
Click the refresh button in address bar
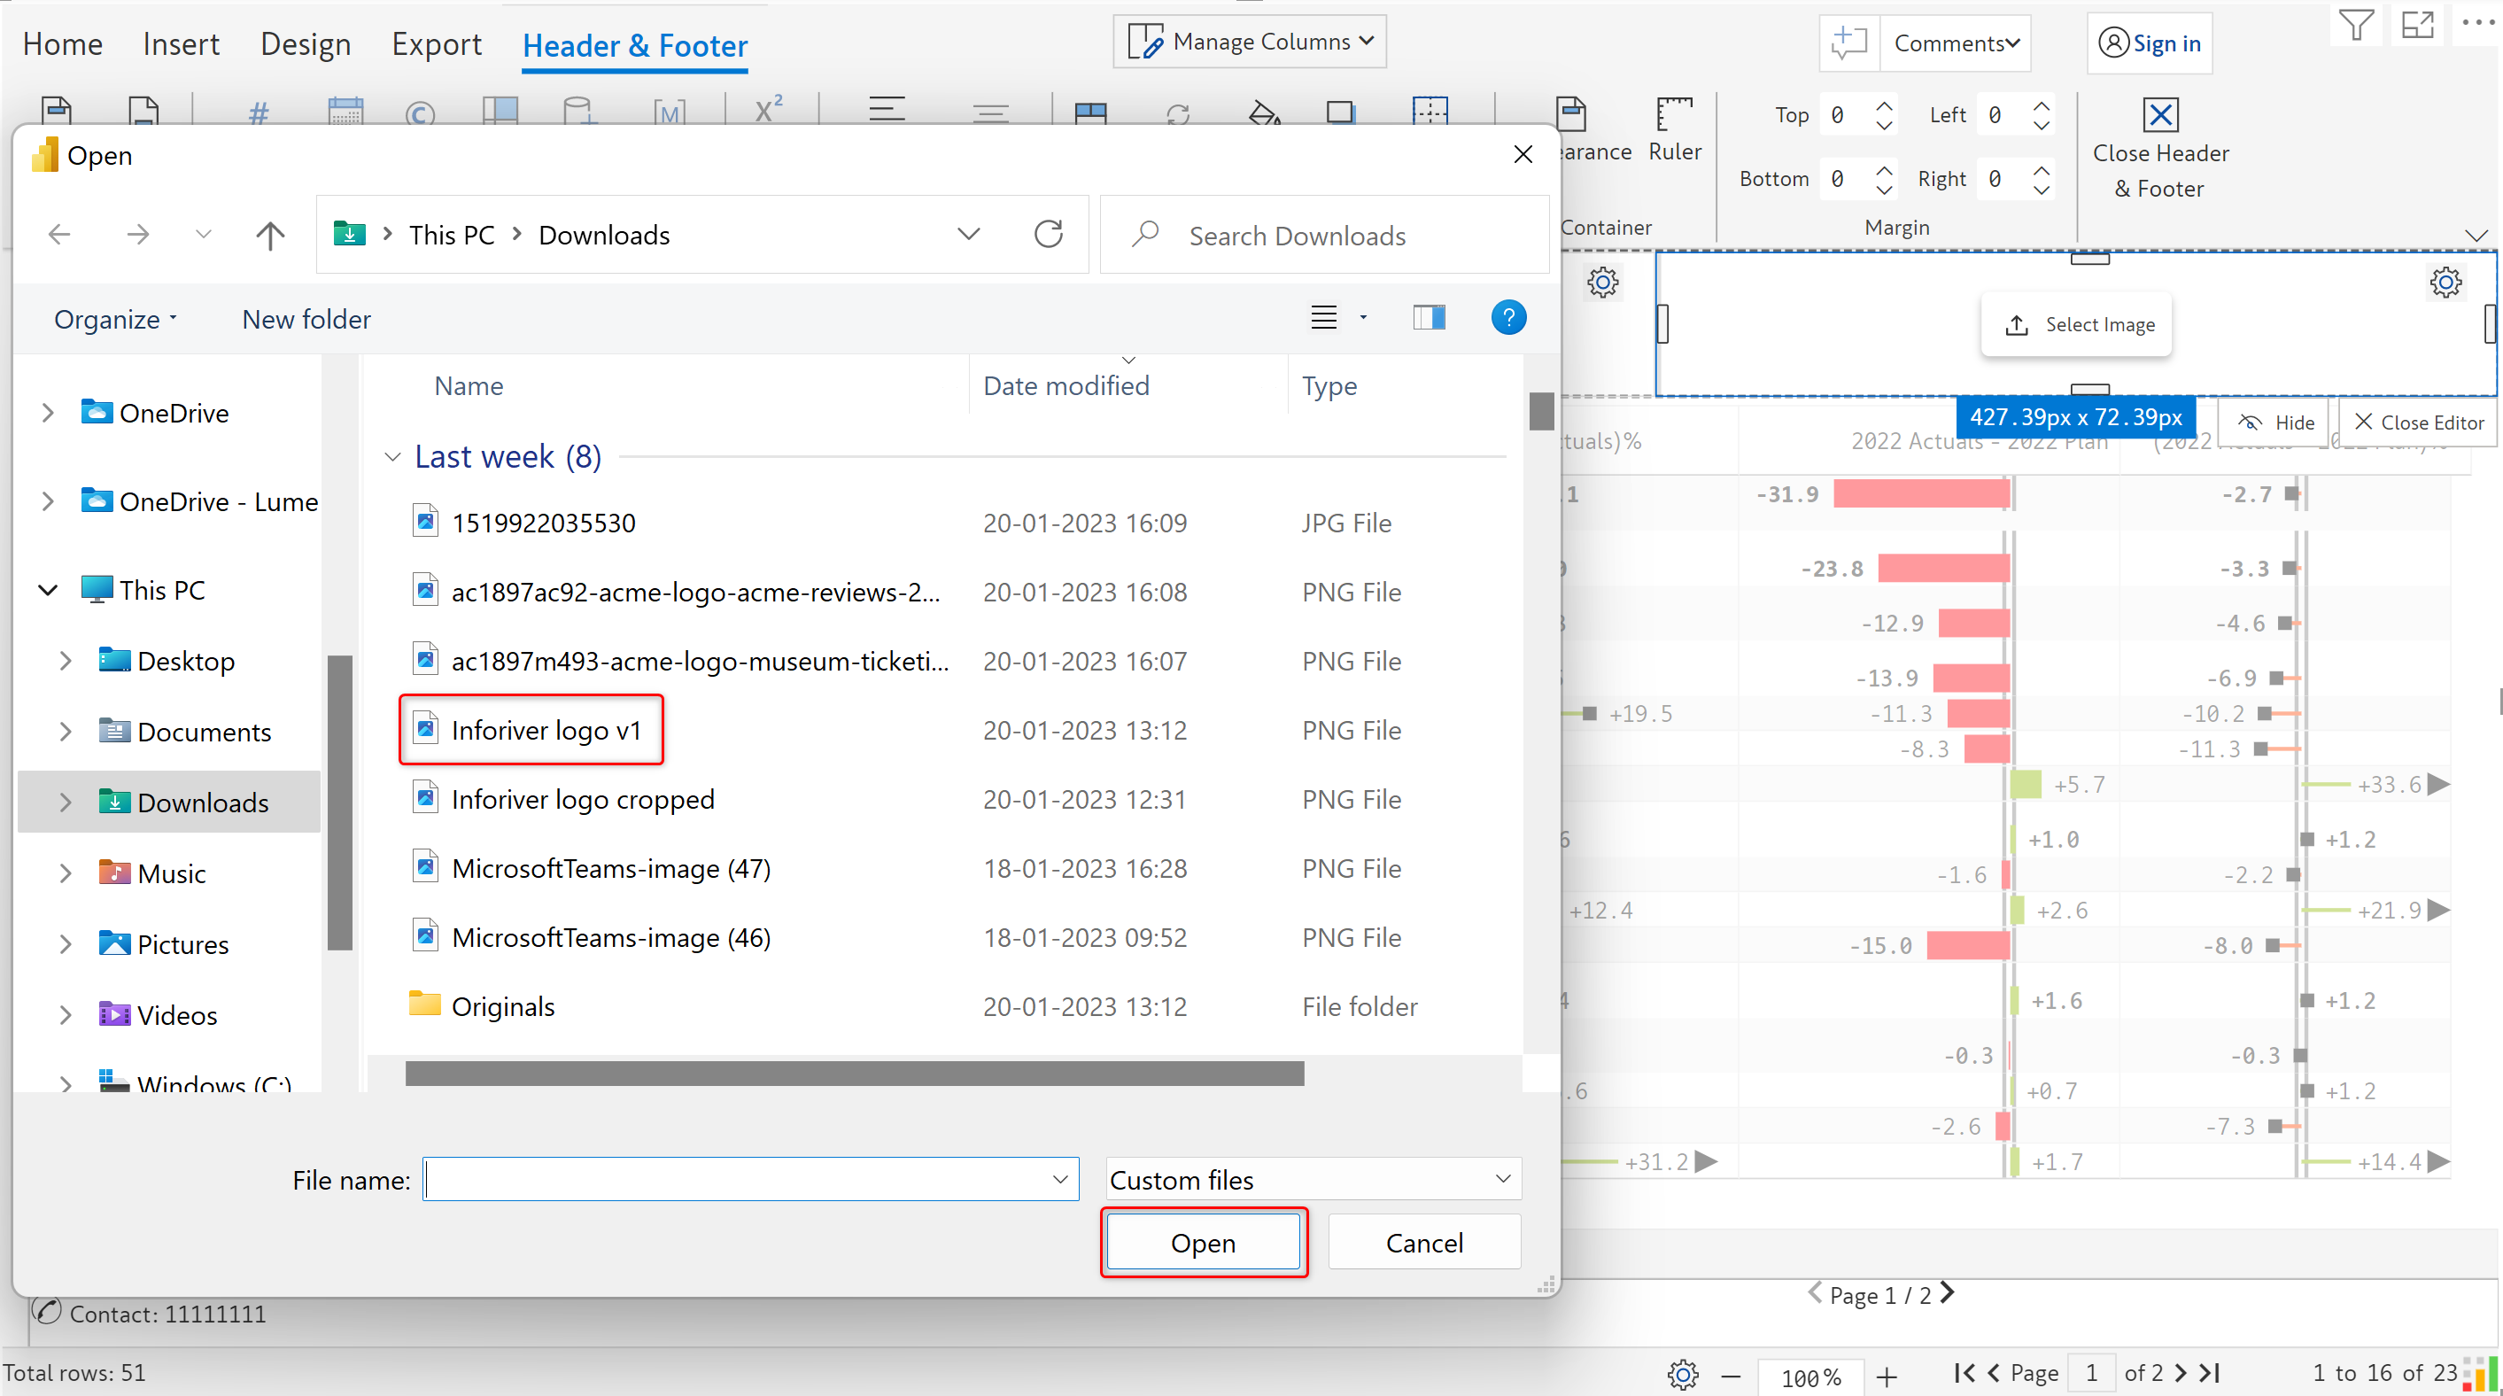[x=1049, y=234]
